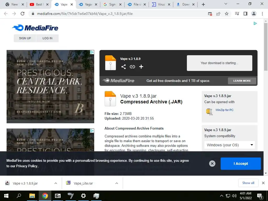
Task: Click the page vertical scrollbar thumb
Action: 266,47
